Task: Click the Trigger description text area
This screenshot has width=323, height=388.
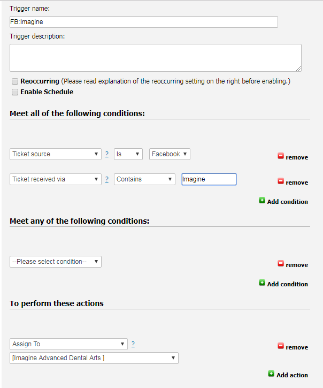Action: coord(155,57)
